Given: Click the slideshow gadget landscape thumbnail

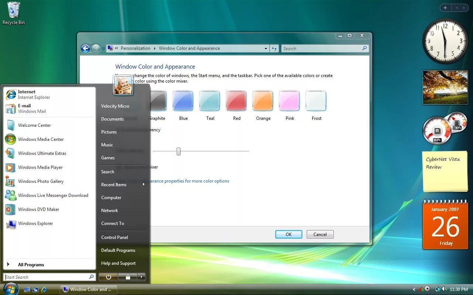Looking at the screenshot, I should pos(445,87).
